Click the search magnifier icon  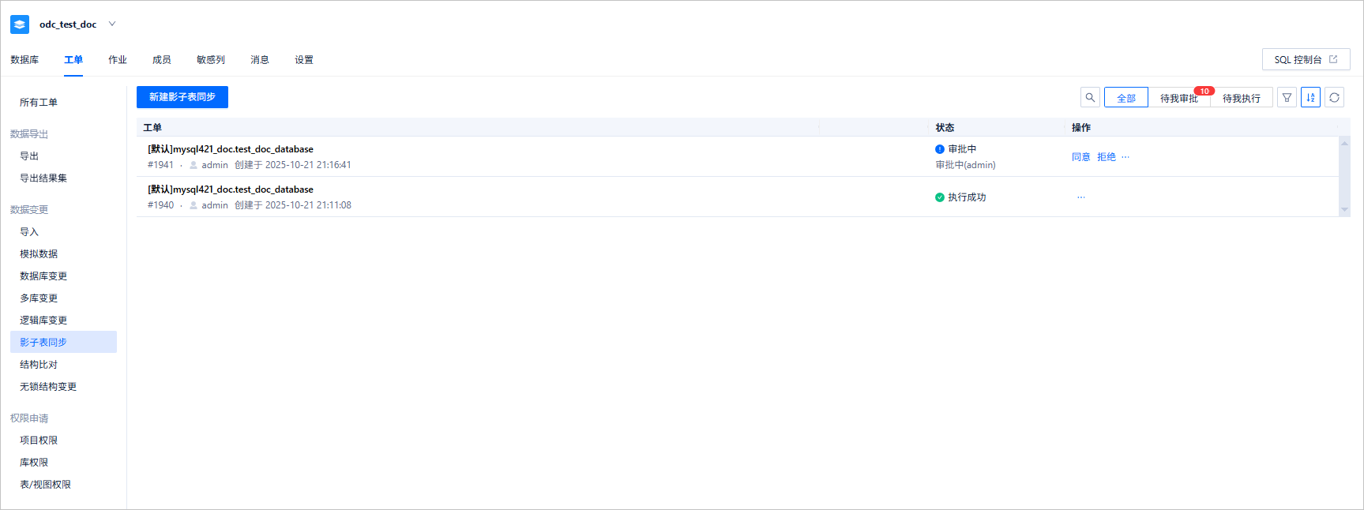(1090, 98)
